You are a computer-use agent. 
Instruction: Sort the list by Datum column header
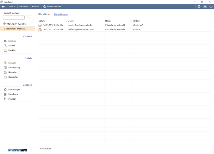(x=42, y=21)
